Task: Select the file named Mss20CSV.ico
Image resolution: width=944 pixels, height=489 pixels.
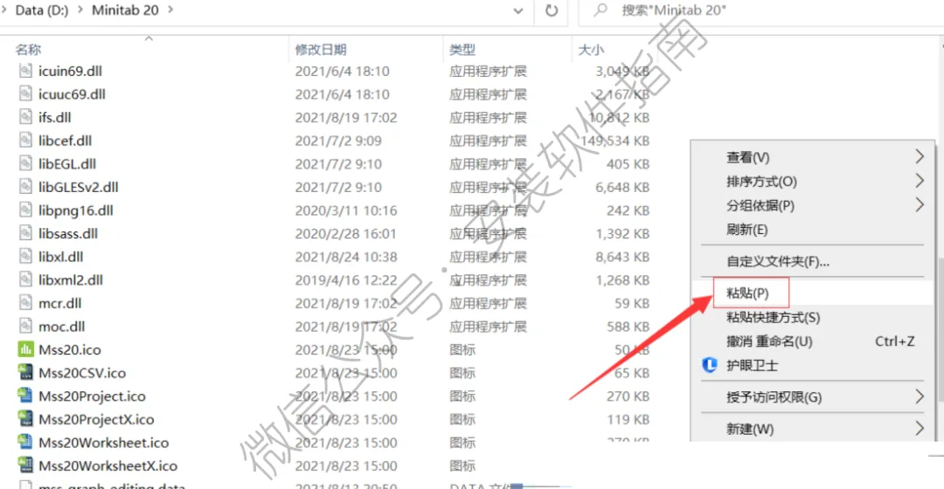Action: (82, 373)
